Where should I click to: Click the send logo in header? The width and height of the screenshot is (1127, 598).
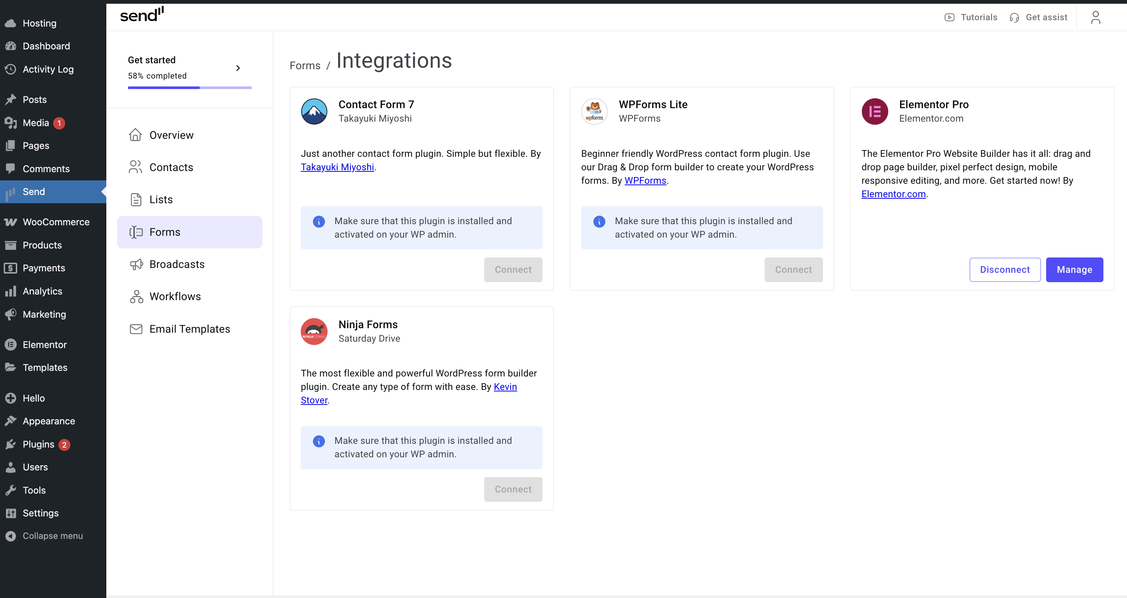click(x=142, y=15)
